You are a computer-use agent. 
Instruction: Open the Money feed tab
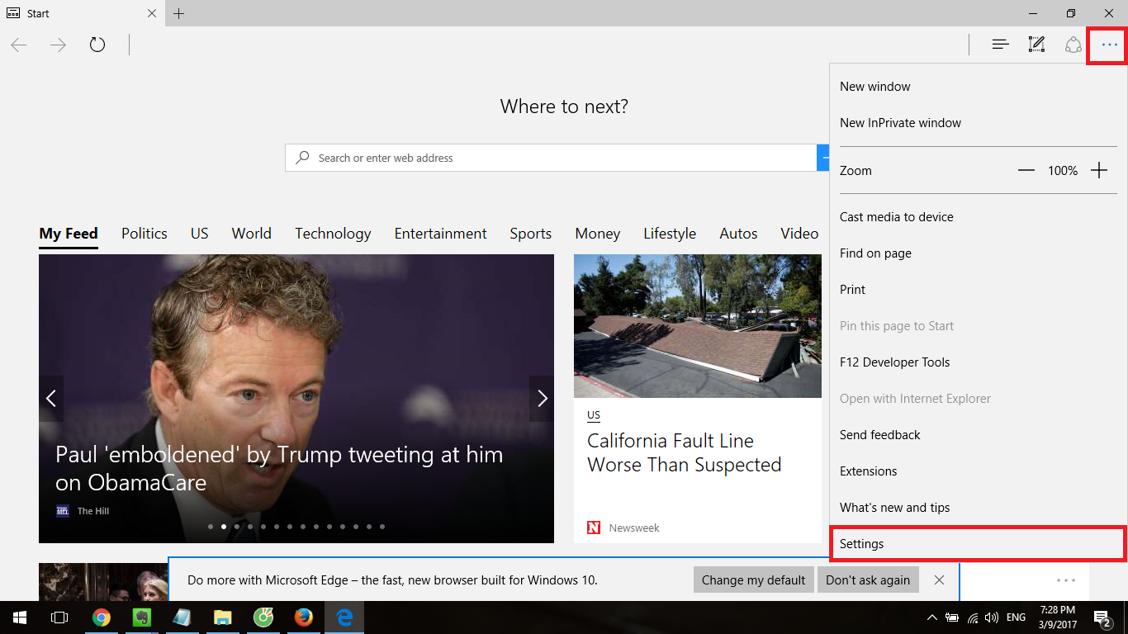pyautogui.click(x=598, y=234)
